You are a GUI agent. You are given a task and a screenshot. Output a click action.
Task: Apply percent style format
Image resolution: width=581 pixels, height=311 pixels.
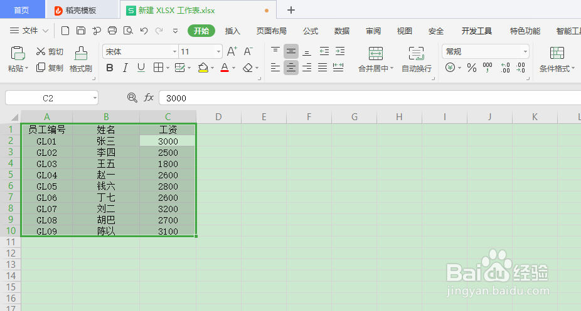coord(472,68)
